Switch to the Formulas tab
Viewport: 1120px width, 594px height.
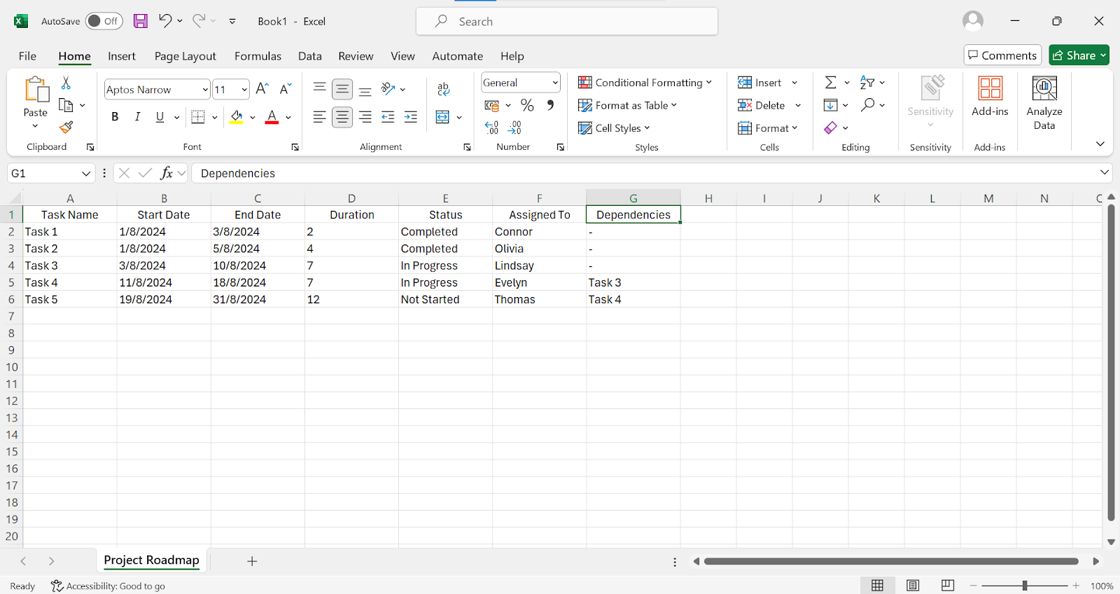click(258, 56)
